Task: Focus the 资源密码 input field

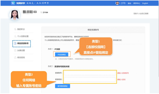Action: 90,79
